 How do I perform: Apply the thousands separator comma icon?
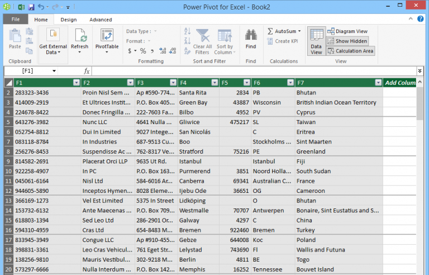click(x=152, y=51)
